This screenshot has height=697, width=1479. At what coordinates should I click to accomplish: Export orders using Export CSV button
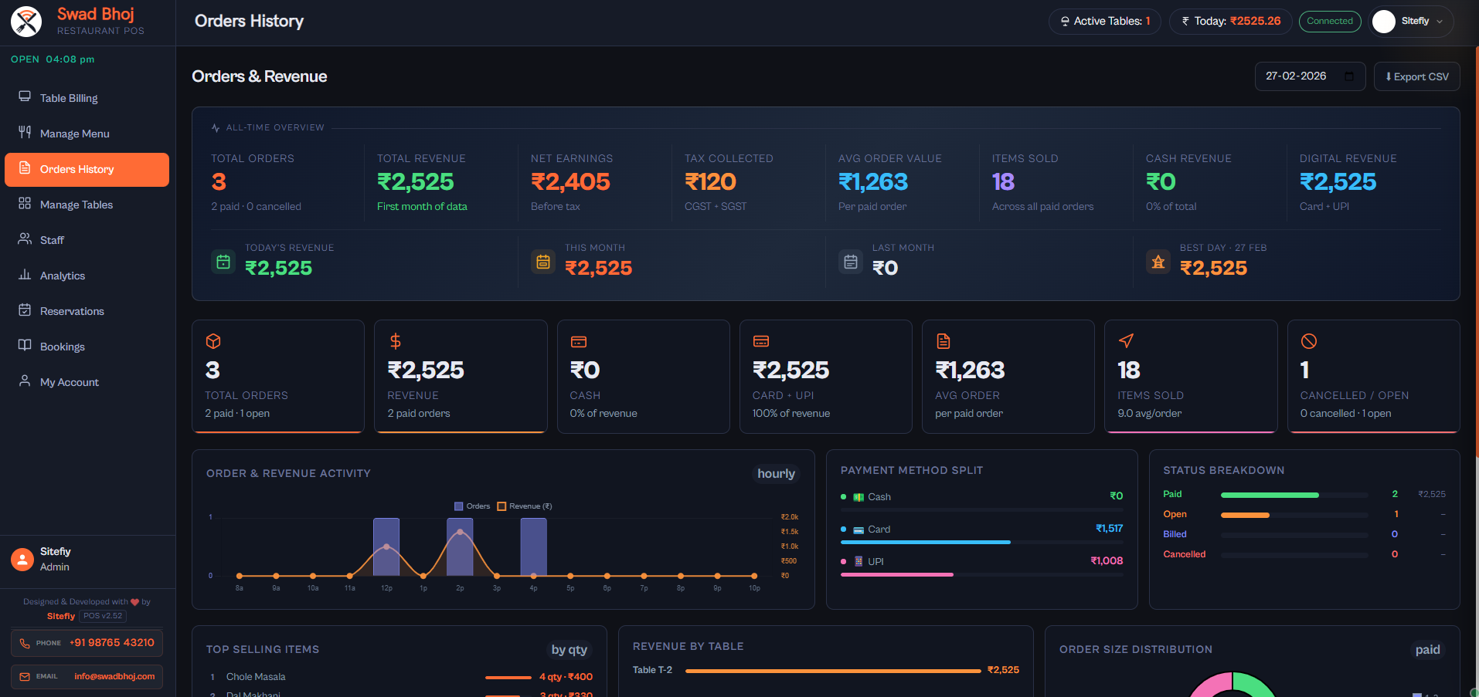pos(1416,76)
